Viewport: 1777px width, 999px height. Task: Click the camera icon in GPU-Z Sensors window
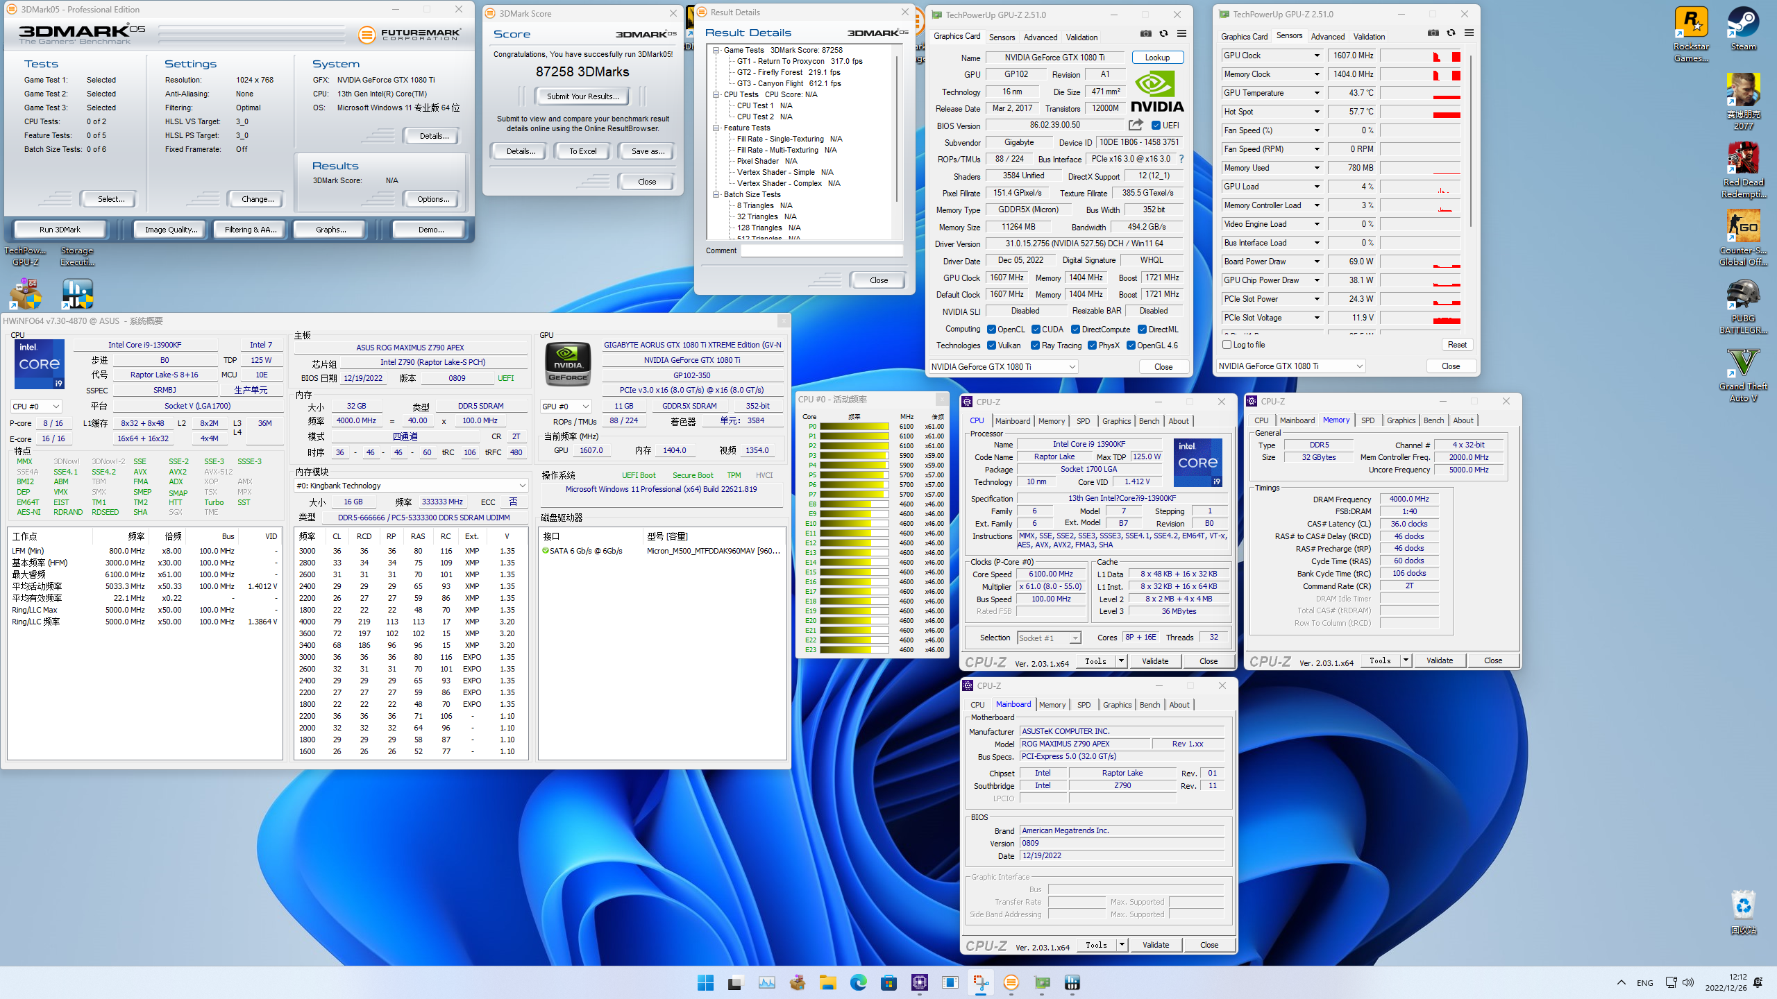(x=1433, y=33)
